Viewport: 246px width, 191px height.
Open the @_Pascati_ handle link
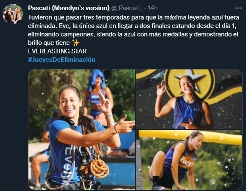click(126, 8)
